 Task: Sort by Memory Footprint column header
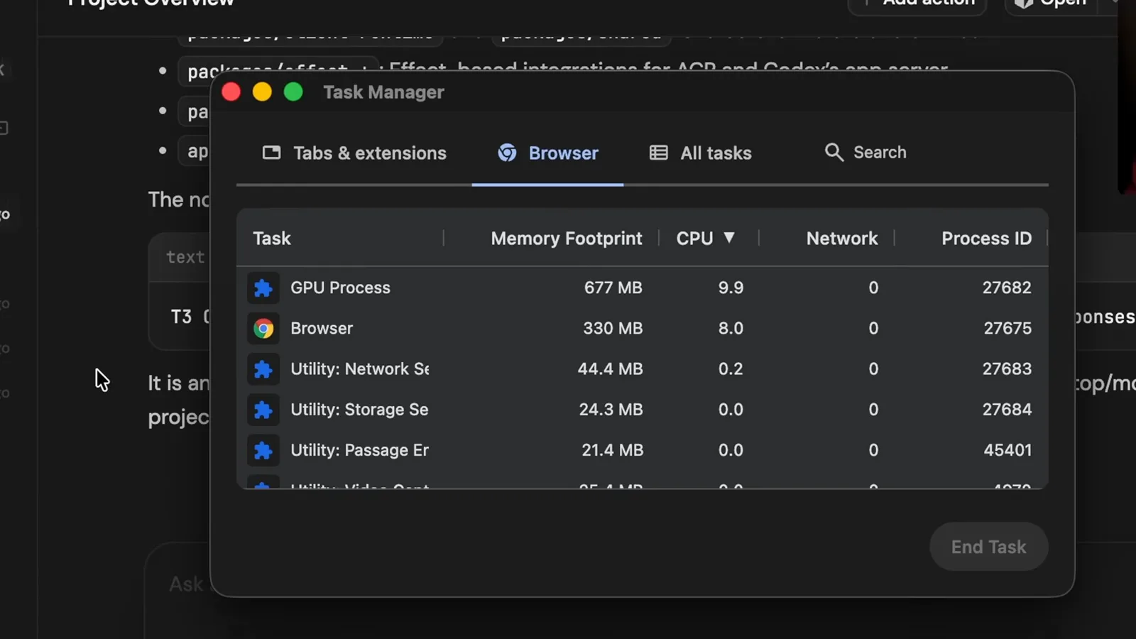[567, 239]
